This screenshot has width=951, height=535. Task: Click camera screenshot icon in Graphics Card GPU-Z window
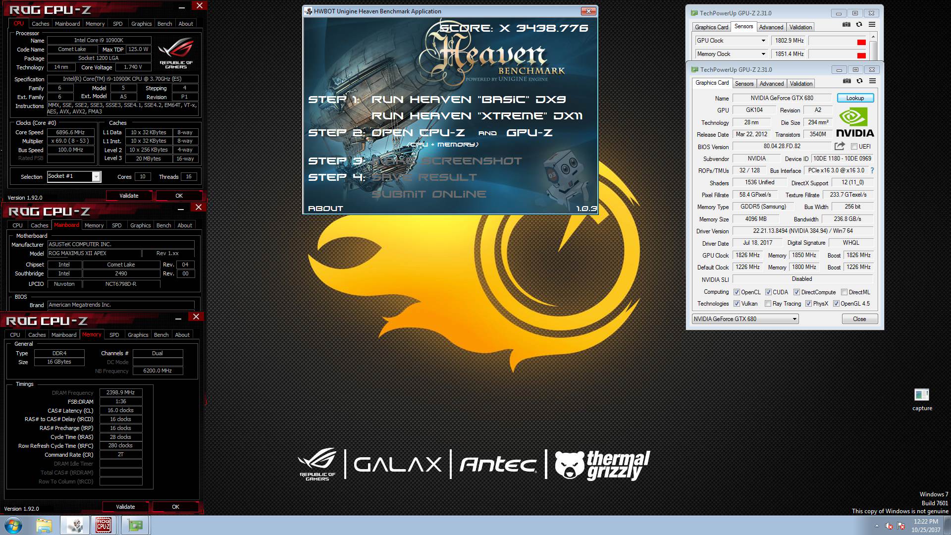pyautogui.click(x=847, y=81)
